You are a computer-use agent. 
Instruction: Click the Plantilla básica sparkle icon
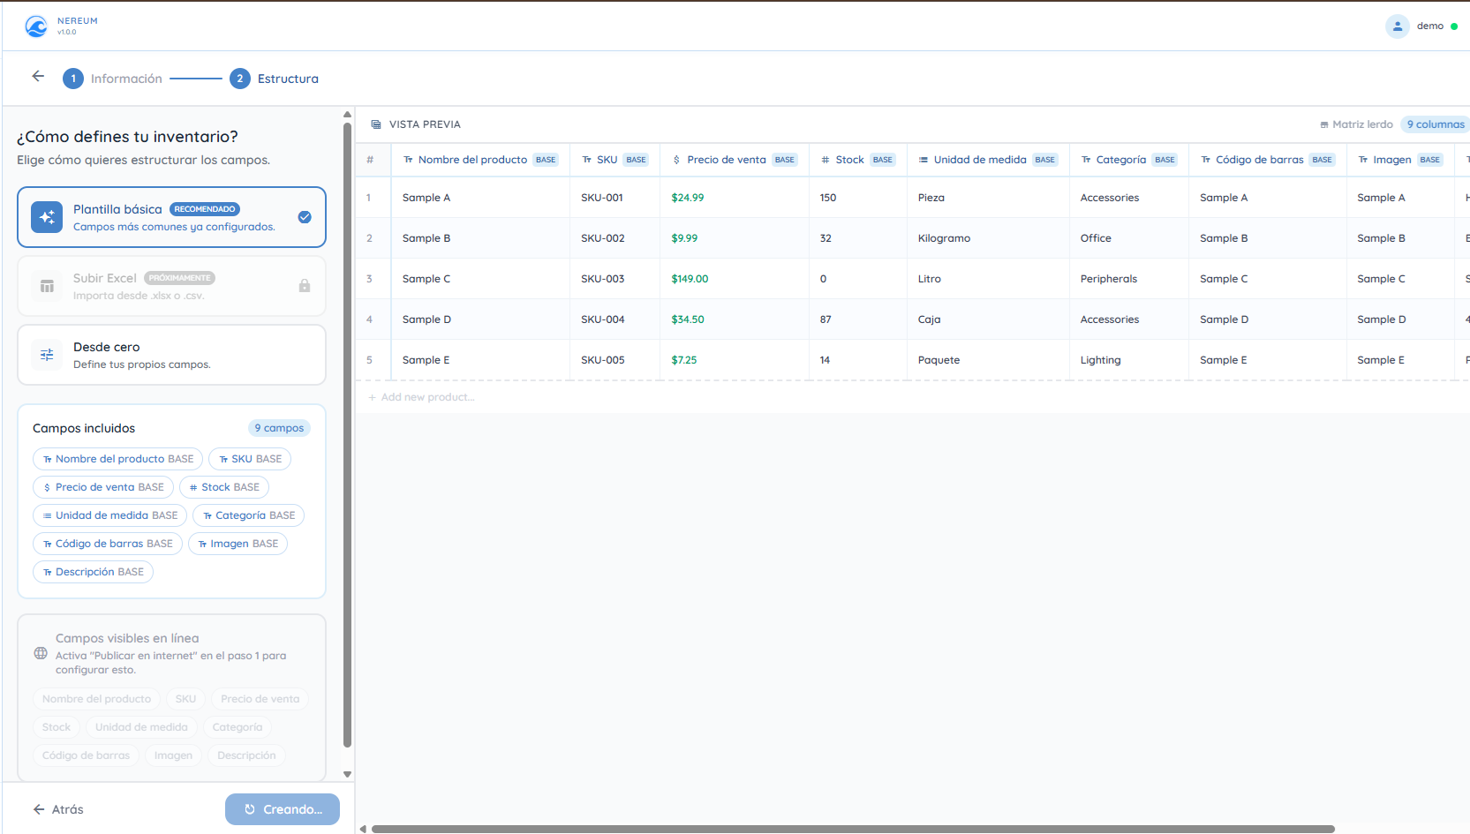point(47,217)
